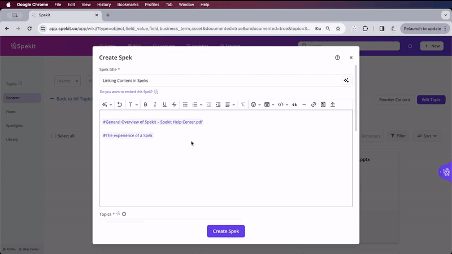
Task: Insert a link using the chain icon
Action: pyautogui.click(x=314, y=104)
